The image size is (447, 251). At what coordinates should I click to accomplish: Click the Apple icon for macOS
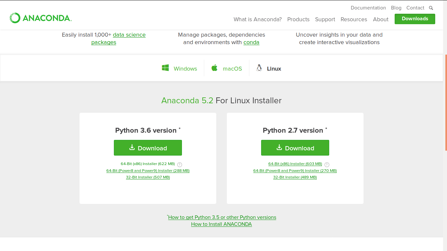[214, 68]
